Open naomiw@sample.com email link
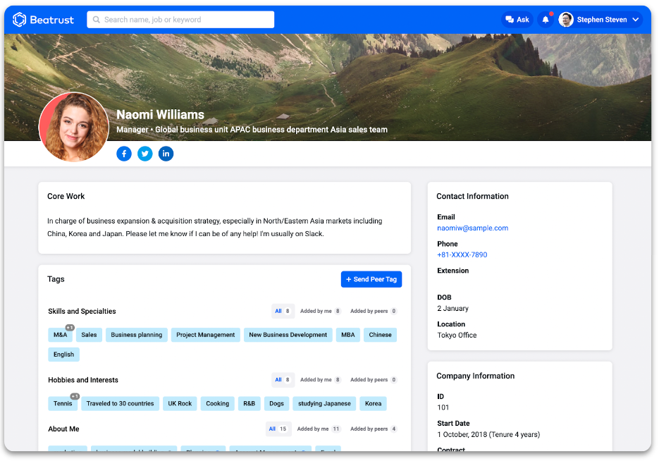This screenshot has height=461, width=659. pos(472,228)
